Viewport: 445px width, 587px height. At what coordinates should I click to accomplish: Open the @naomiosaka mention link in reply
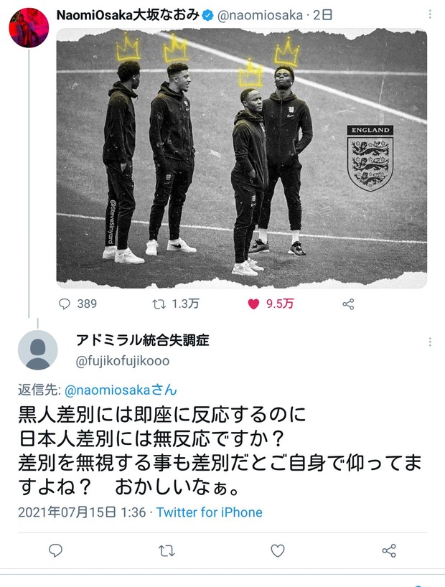tap(121, 390)
